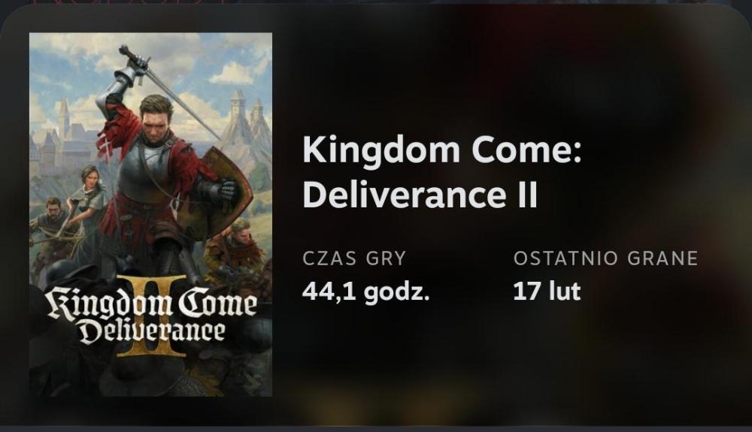Click the CZAS GRY label

353,258
